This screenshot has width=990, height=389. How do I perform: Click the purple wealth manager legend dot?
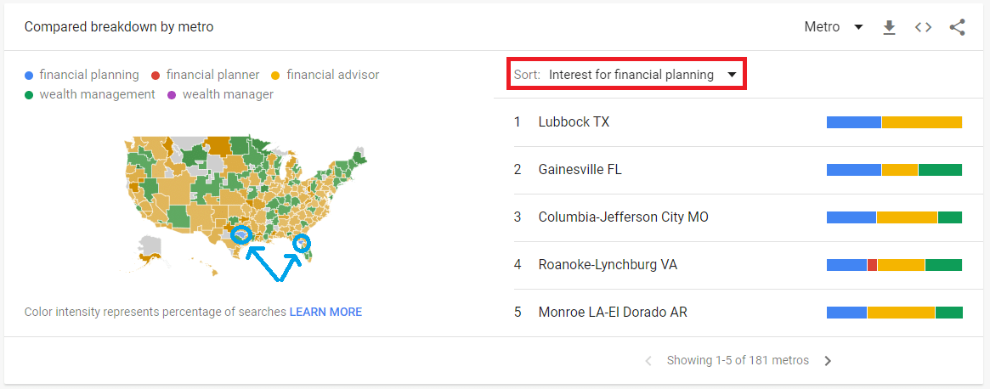point(172,95)
